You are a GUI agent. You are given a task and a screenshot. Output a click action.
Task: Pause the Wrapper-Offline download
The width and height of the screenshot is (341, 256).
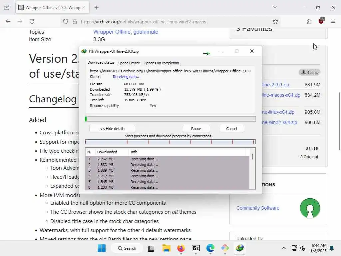tap(196, 129)
